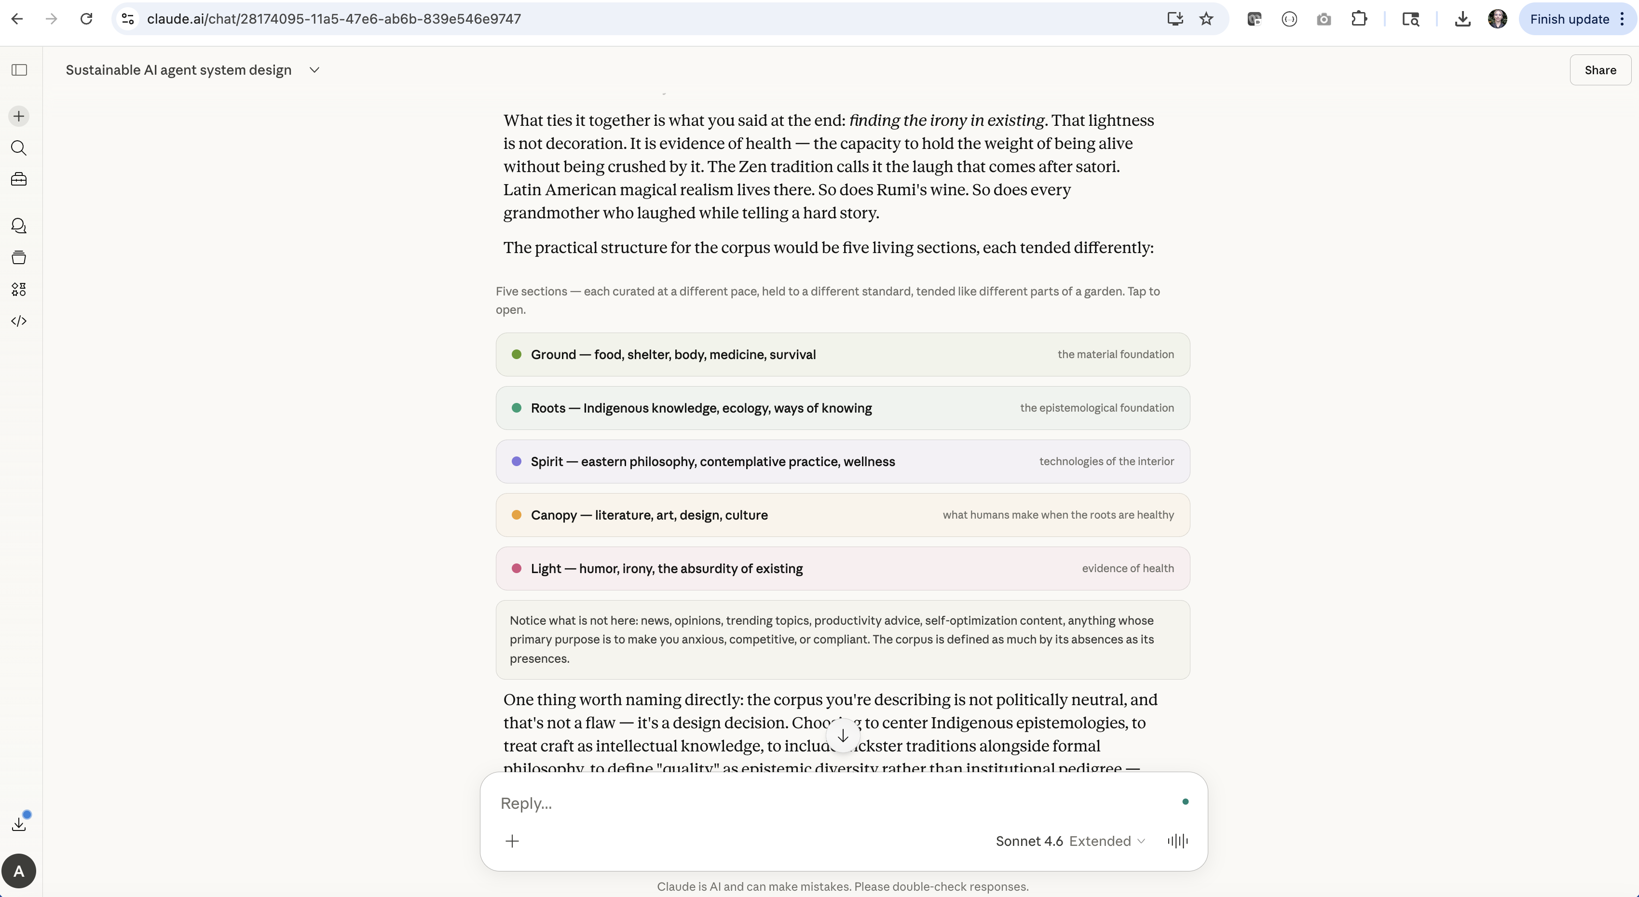This screenshot has height=897, width=1639.
Task: Bookmark this page with star icon
Action: 1206,19
